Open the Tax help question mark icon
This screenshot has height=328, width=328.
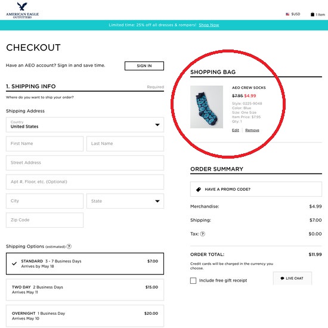tap(203, 234)
